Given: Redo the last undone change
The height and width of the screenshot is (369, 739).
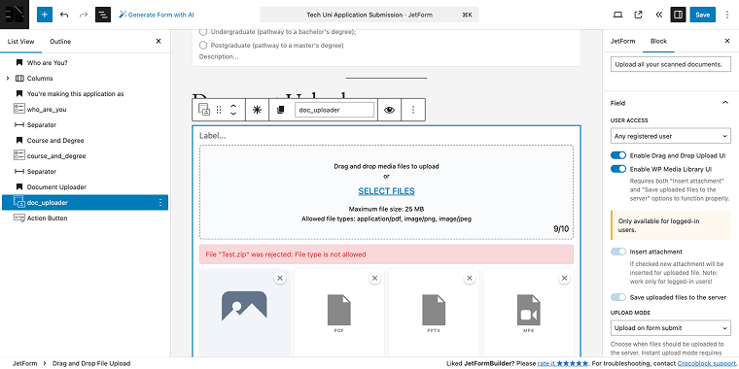Looking at the screenshot, I should pos(84,15).
